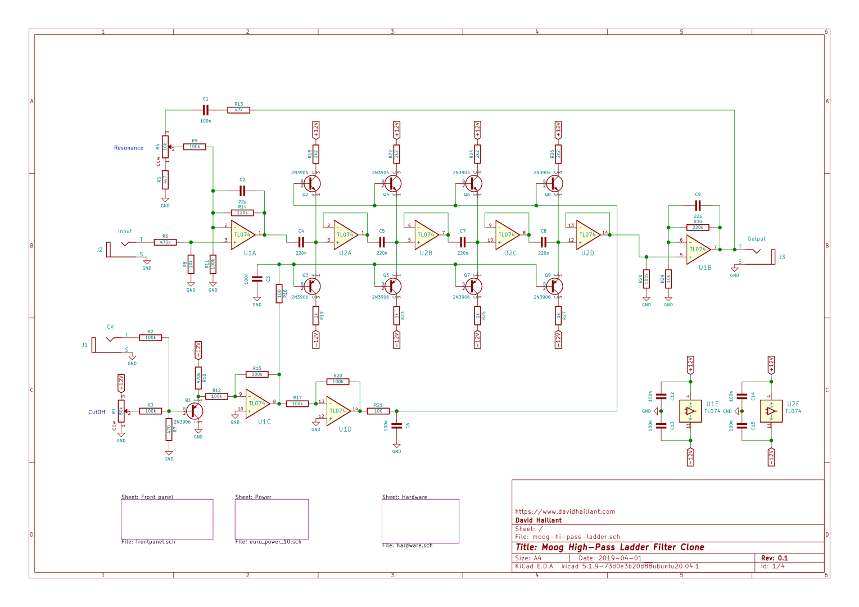Select capacitor C9 22p
Screen dimensions: 859x607
click(x=698, y=206)
